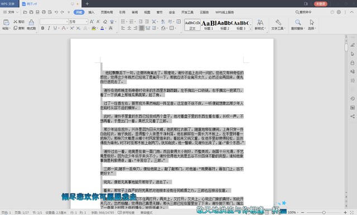The height and width of the screenshot is (215, 357).
Task: Click the red login button in title bar
Action: (x=321, y=4)
